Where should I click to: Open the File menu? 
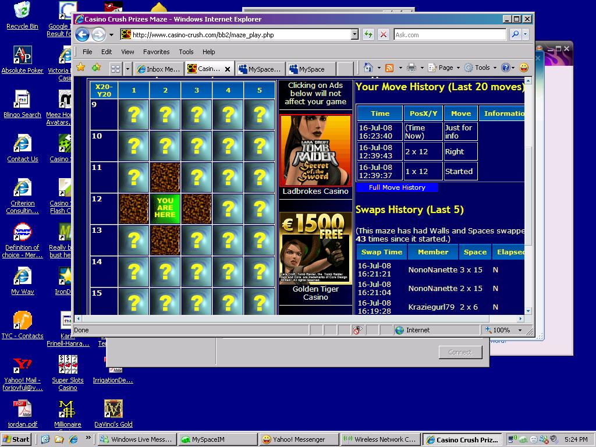point(87,52)
